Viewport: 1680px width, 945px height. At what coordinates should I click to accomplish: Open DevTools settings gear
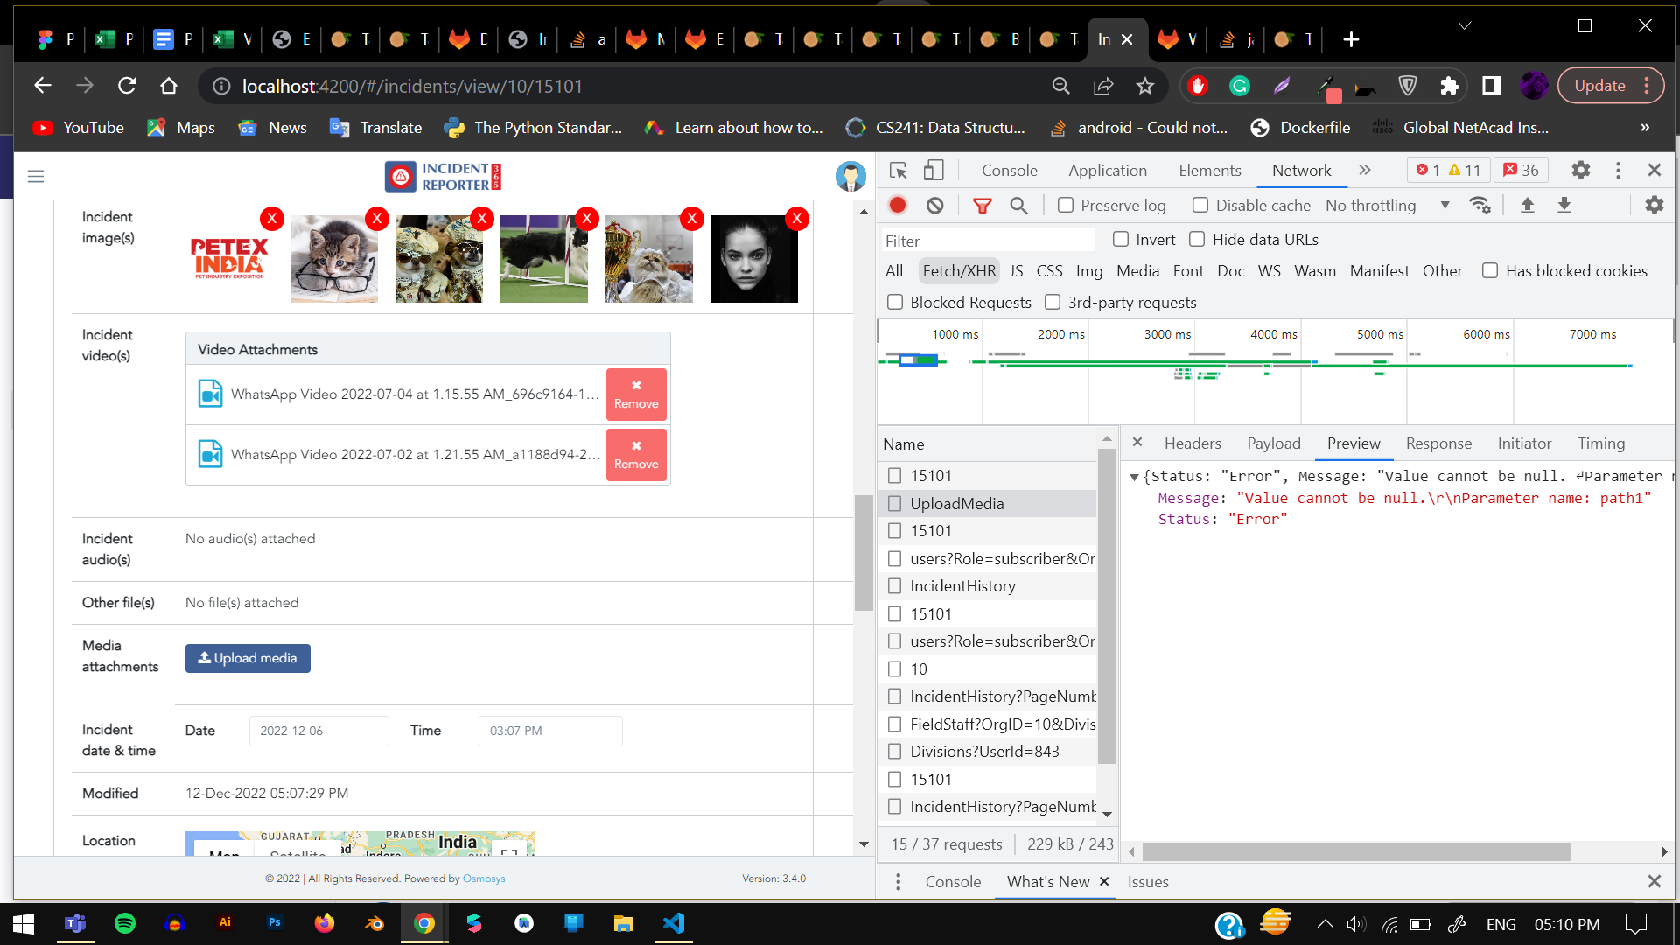(x=1580, y=170)
